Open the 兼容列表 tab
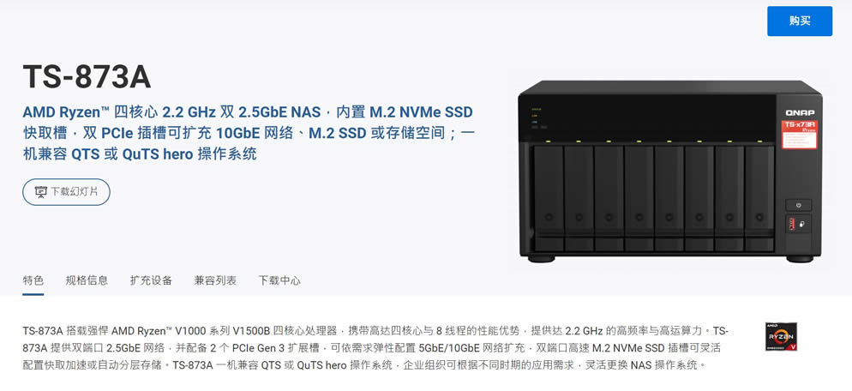Viewport: 852px width, 391px height. (x=215, y=280)
